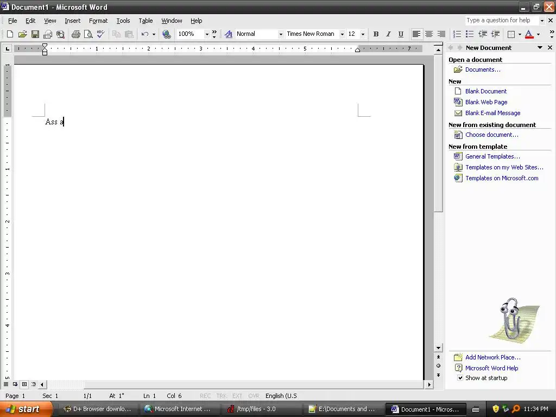Open Print Preview from the toolbar
The height and width of the screenshot is (417, 556).
tap(89, 34)
